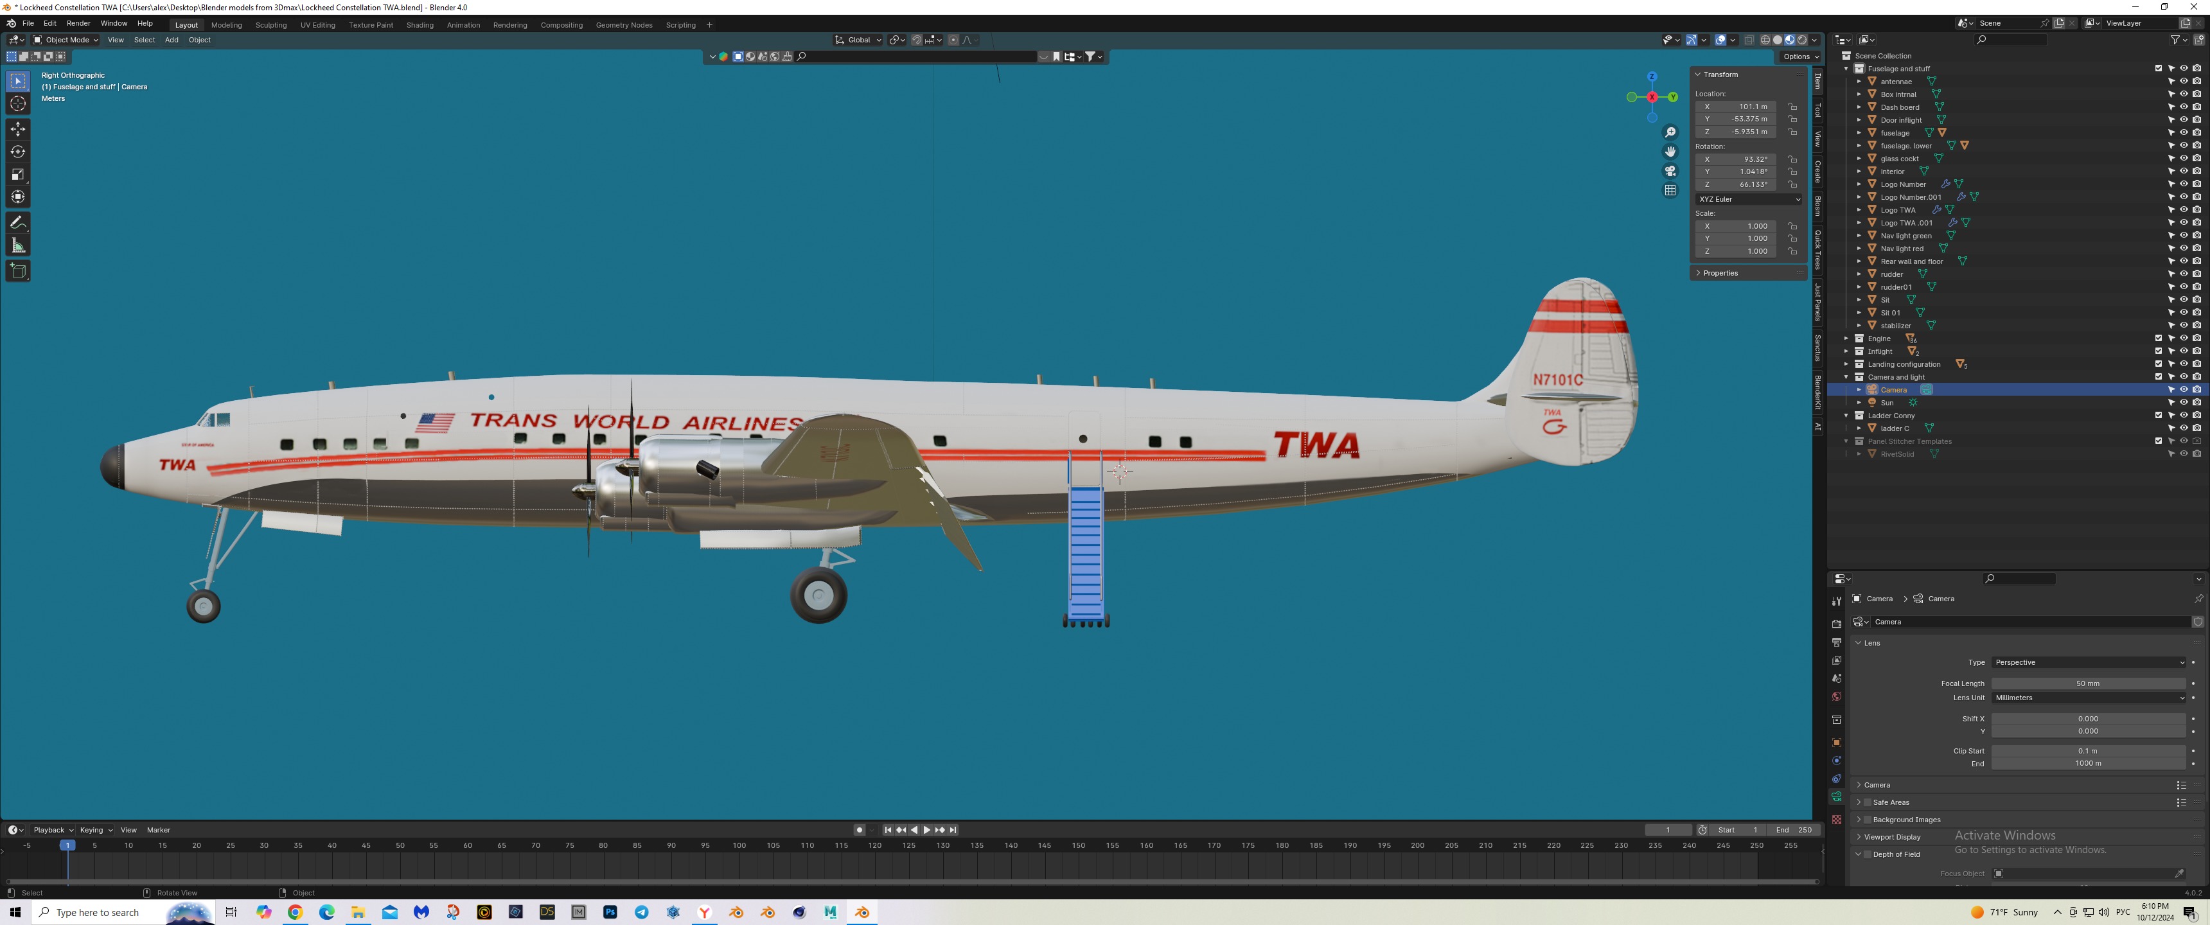Select the Move tool
2210x925 pixels.
click(18, 128)
